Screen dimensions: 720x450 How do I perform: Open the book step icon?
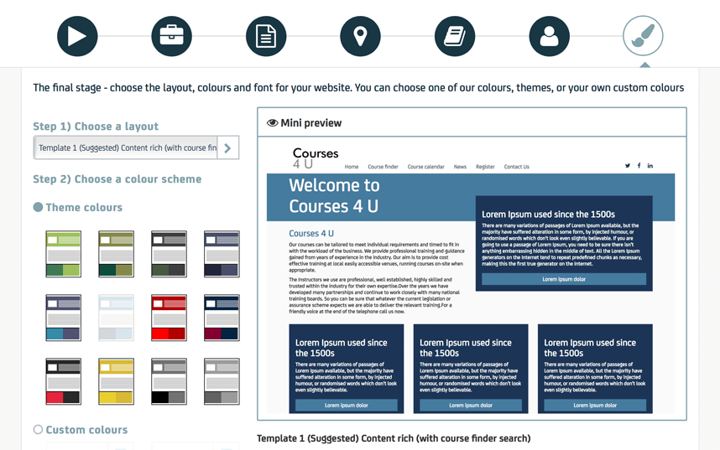(455, 37)
